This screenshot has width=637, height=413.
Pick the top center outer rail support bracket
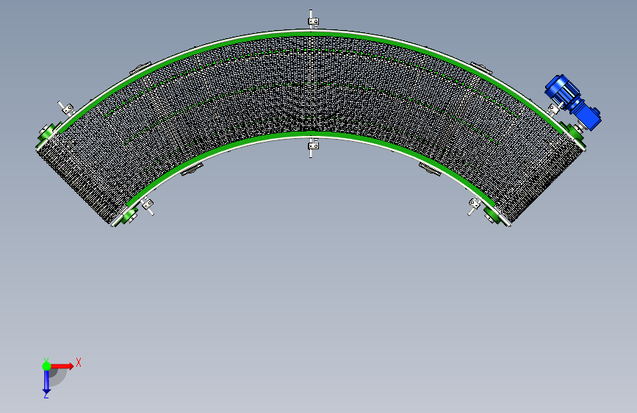(312, 20)
